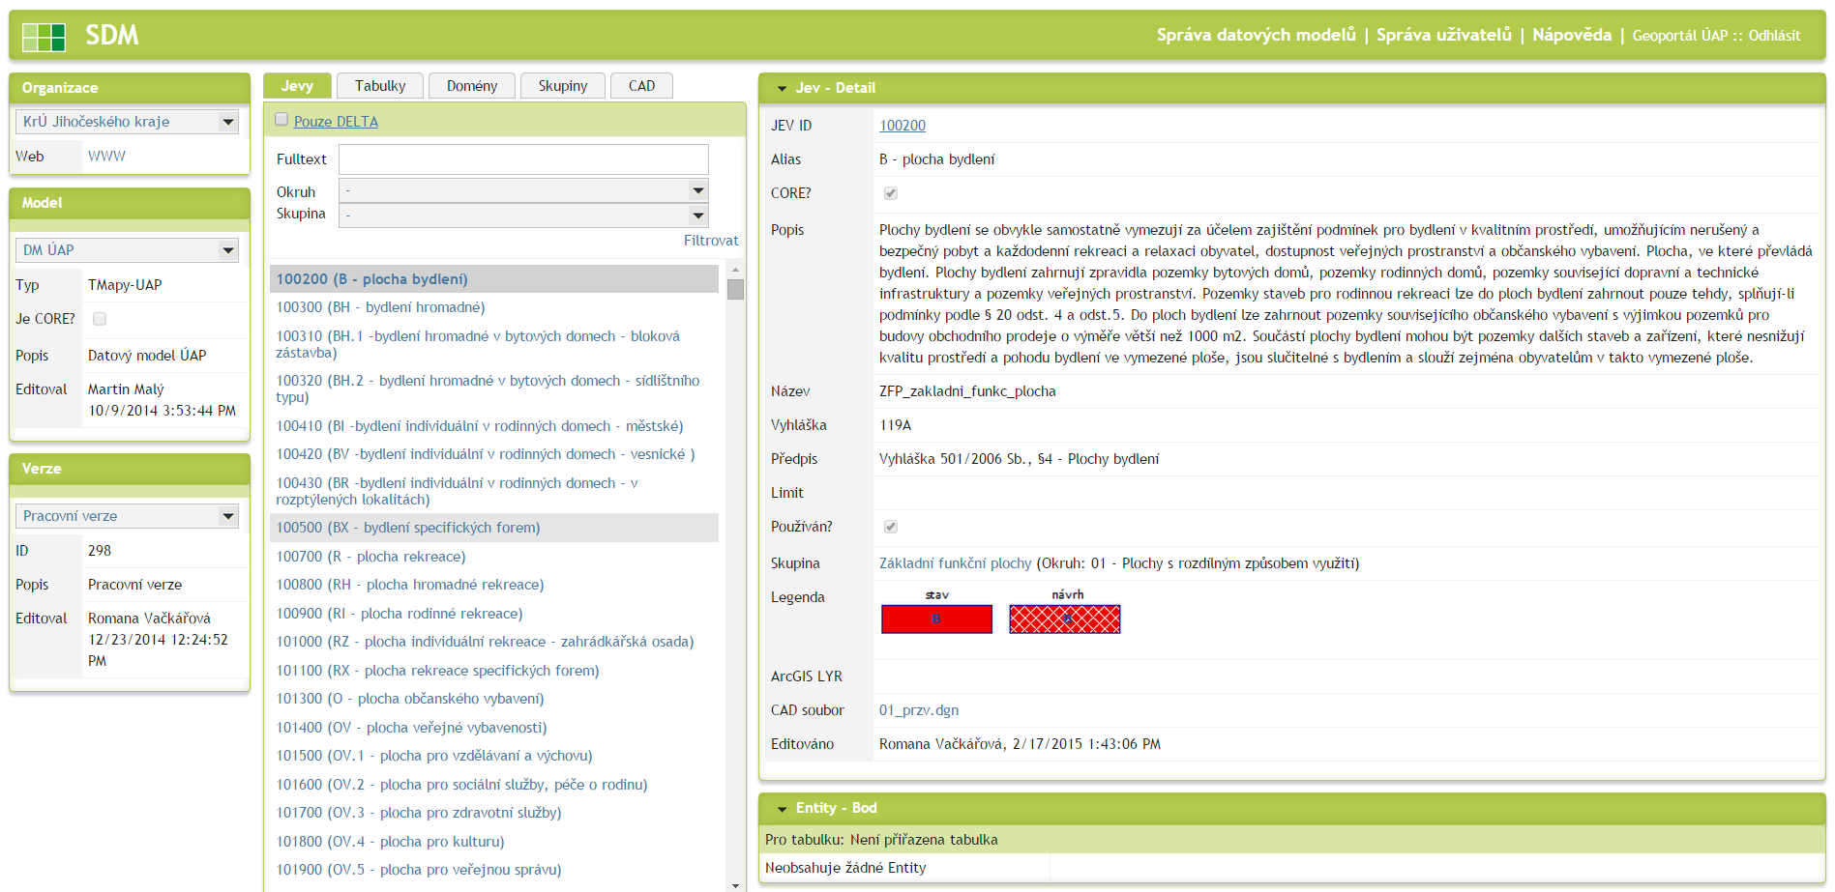Open the Model dropdown DM ÚAP
The width and height of the screenshot is (1835, 892).
(x=127, y=250)
